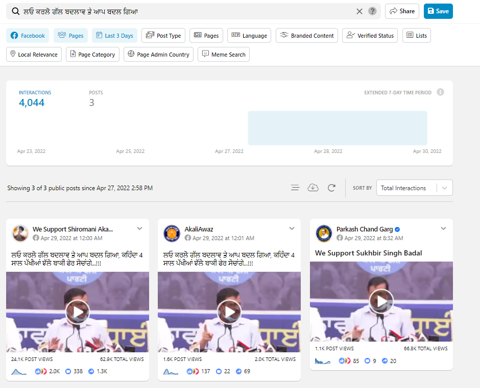Click the 62.9K Total Views label
The image size is (480, 388).
122,359
